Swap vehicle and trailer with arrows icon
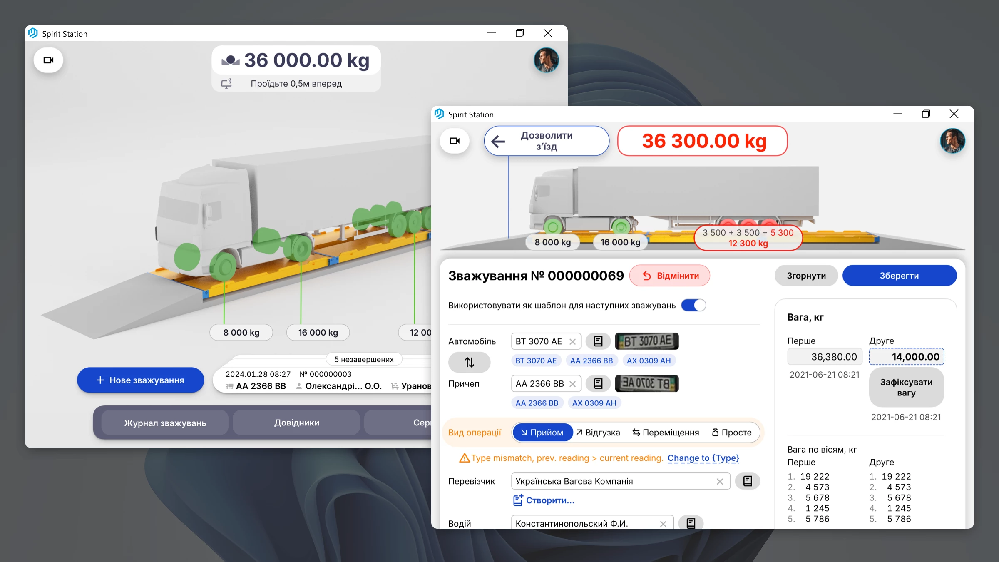Viewport: 999px width, 562px height. [x=469, y=362]
